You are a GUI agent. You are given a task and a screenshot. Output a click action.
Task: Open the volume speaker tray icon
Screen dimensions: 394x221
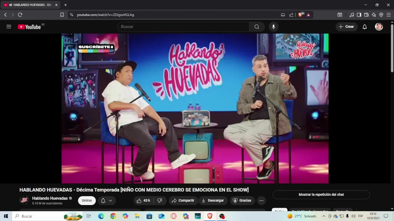coord(353,216)
